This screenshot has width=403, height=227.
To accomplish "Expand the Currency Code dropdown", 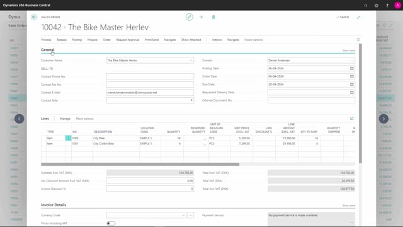I will 183,215.
